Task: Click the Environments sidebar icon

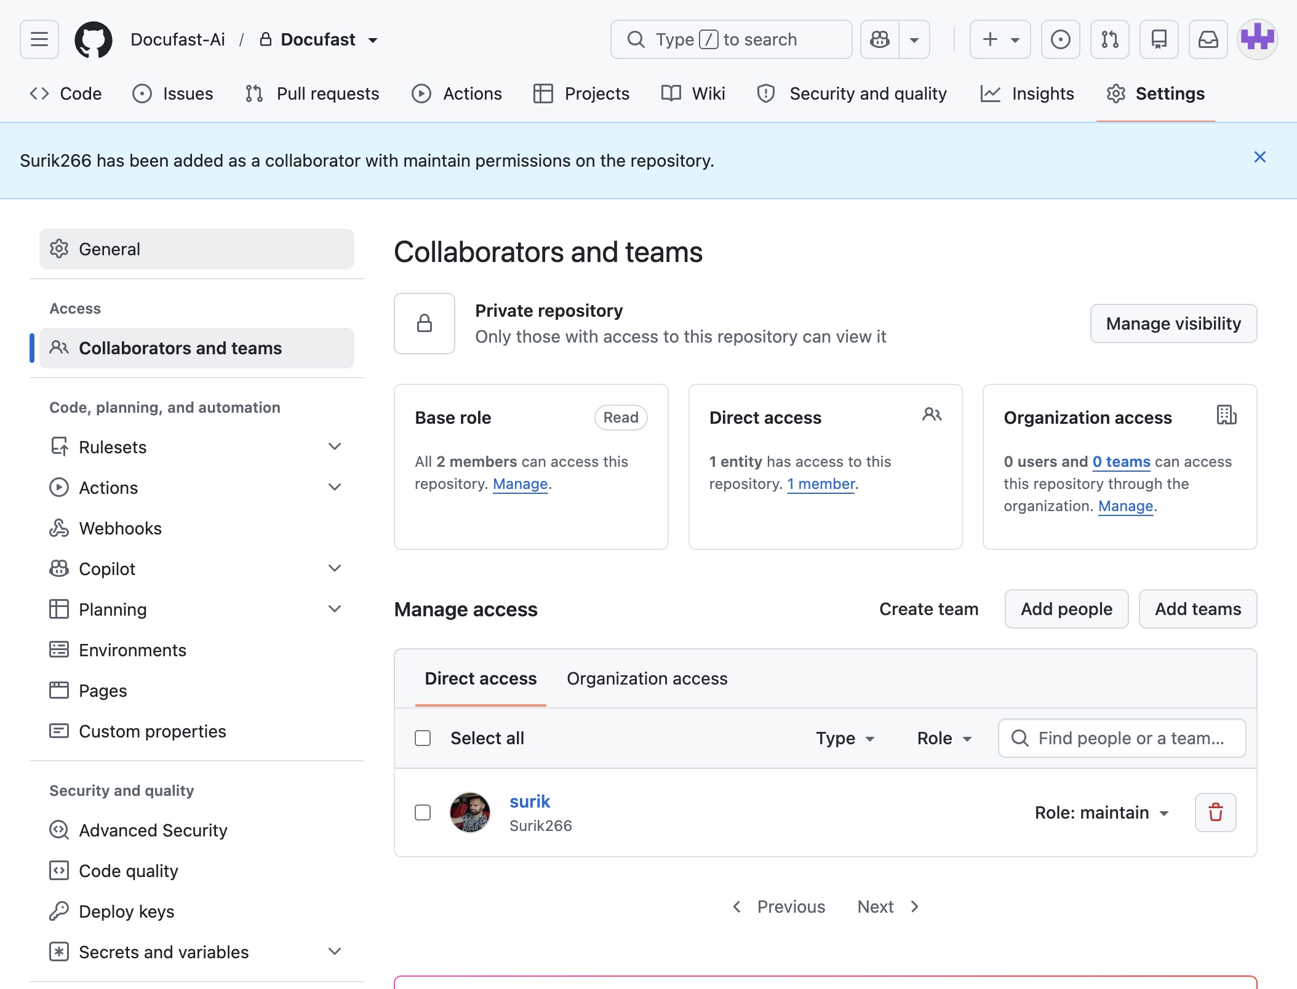Action: (59, 649)
